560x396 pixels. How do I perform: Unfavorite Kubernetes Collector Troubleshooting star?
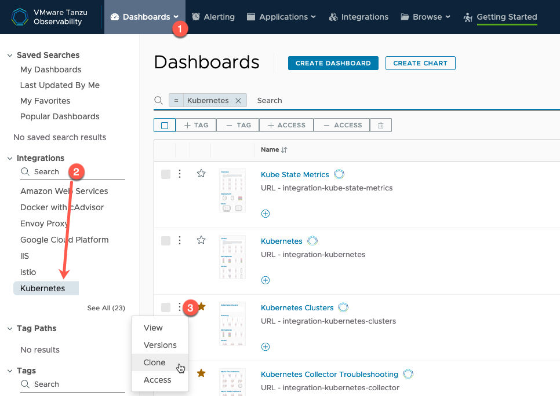click(x=201, y=373)
